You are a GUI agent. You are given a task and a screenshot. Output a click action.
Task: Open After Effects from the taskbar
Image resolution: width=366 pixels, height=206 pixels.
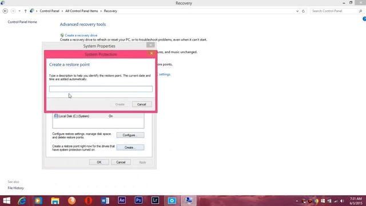122,200
